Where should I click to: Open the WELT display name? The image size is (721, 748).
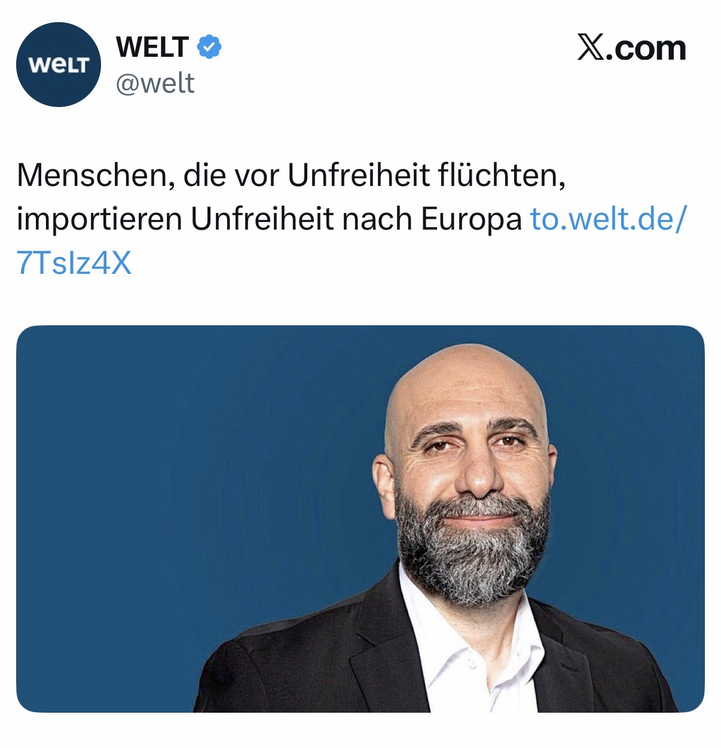tap(153, 47)
